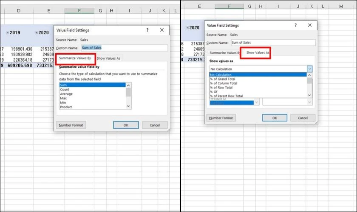Select Summarize Values By tab in left dialog
This screenshot has width=357, height=212.
(x=75, y=58)
